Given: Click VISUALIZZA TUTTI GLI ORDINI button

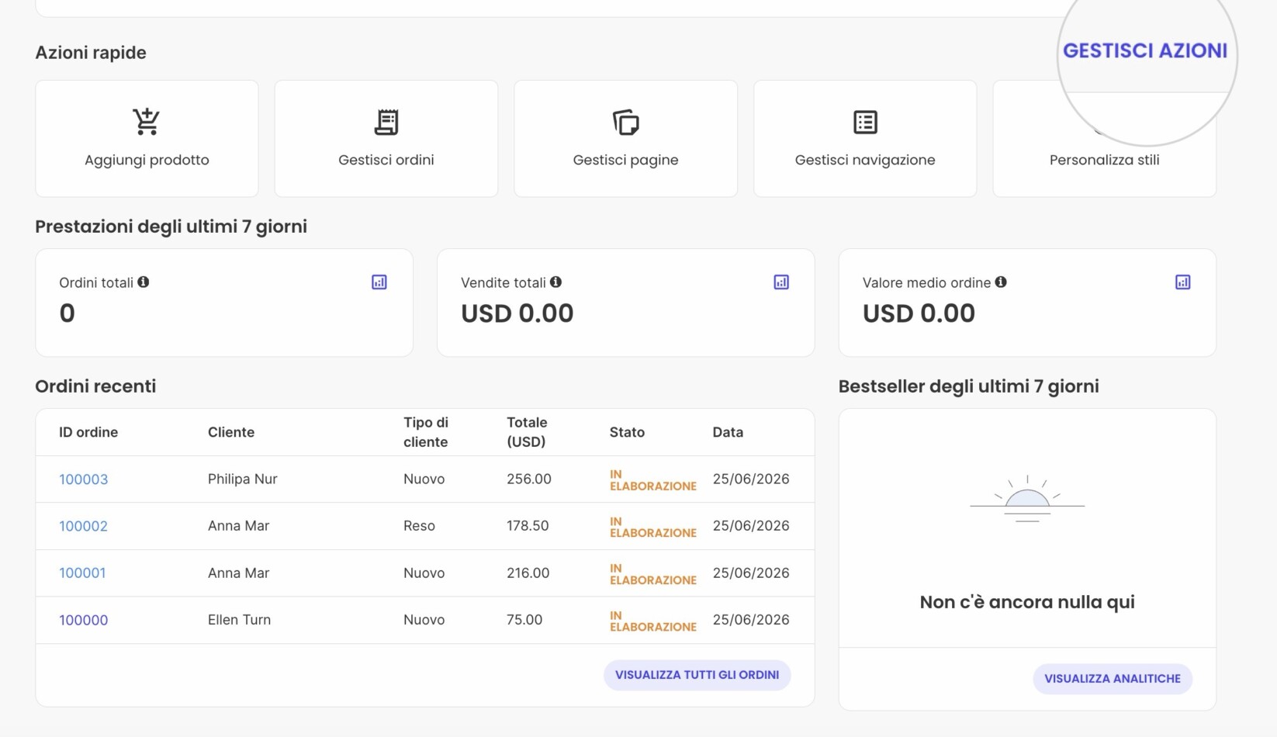Looking at the screenshot, I should coord(697,675).
